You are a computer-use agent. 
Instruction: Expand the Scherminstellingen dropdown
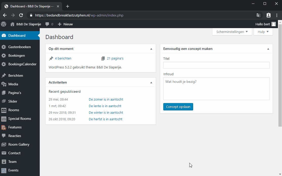(x=232, y=32)
